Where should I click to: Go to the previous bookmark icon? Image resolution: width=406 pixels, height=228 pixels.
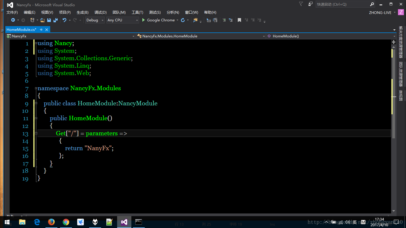point(246,20)
